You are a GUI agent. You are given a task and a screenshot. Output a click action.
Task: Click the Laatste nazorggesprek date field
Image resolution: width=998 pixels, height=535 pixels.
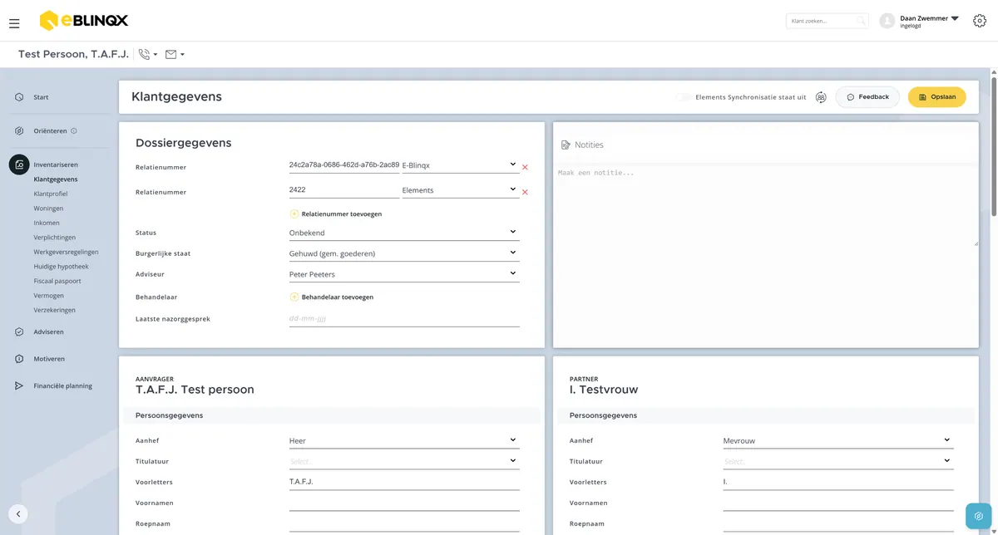pyautogui.click(x=404, y=319)
